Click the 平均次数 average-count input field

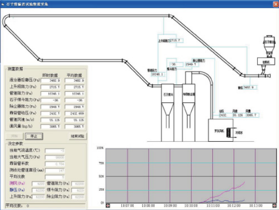point(55,177)
